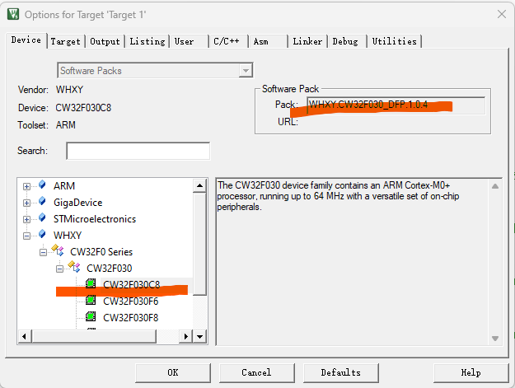The width and height of the screenshot is (515, 388).
Task: Collapse the CW32F0 Series node
Action: [x=43, y=252]
